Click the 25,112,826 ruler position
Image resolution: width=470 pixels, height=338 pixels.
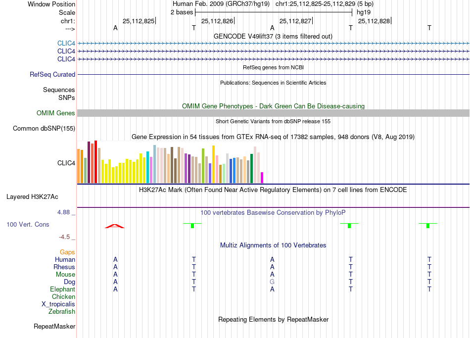tap(217, 21)
